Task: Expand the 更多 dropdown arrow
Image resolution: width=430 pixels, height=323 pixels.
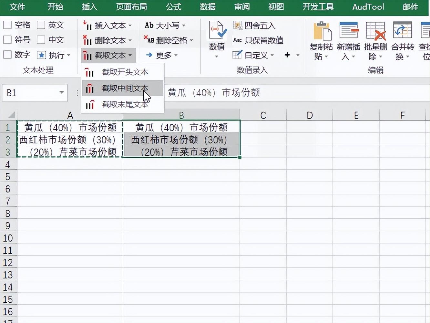Action: (x=176, y=55)
